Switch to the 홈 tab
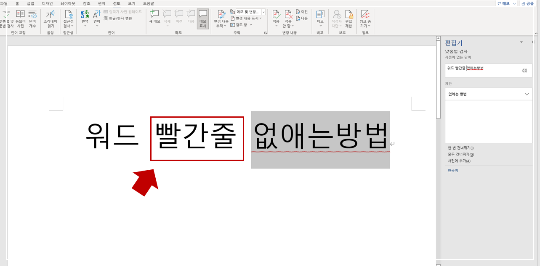 click(17, 3)
